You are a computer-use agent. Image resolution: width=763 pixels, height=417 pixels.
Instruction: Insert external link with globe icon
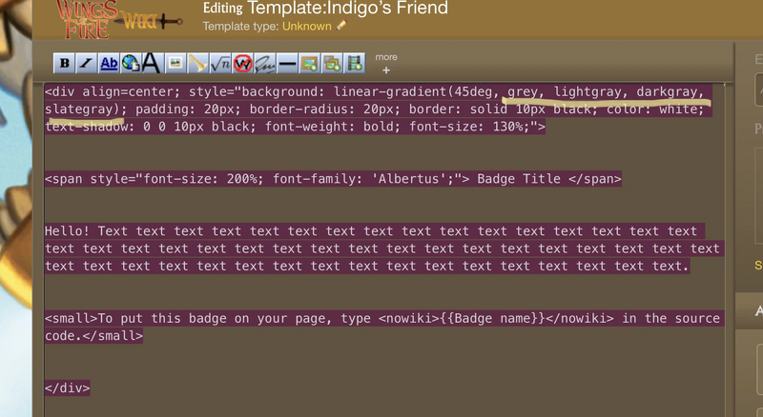pos(131,64)
